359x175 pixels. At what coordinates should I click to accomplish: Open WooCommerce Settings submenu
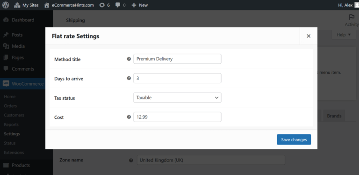tap(12, 134)
